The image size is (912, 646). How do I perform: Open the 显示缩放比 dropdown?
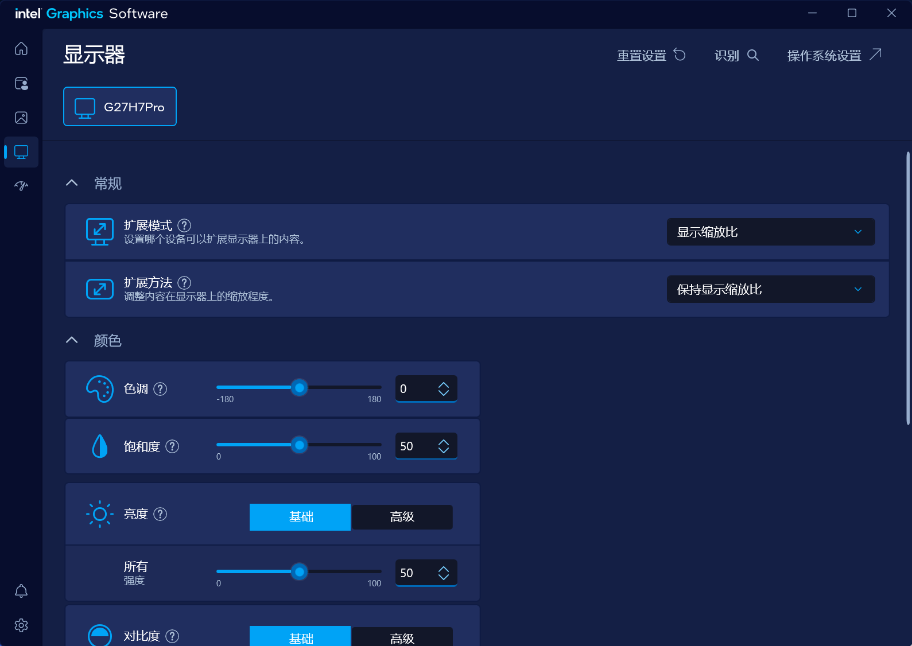(x=771, y=232)
